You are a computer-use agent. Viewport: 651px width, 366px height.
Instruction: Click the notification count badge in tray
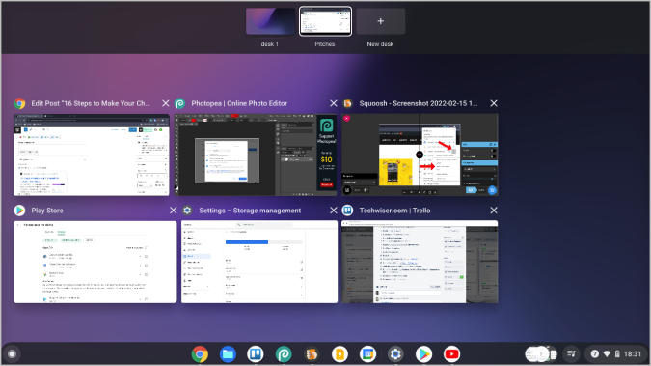[594, 354]
